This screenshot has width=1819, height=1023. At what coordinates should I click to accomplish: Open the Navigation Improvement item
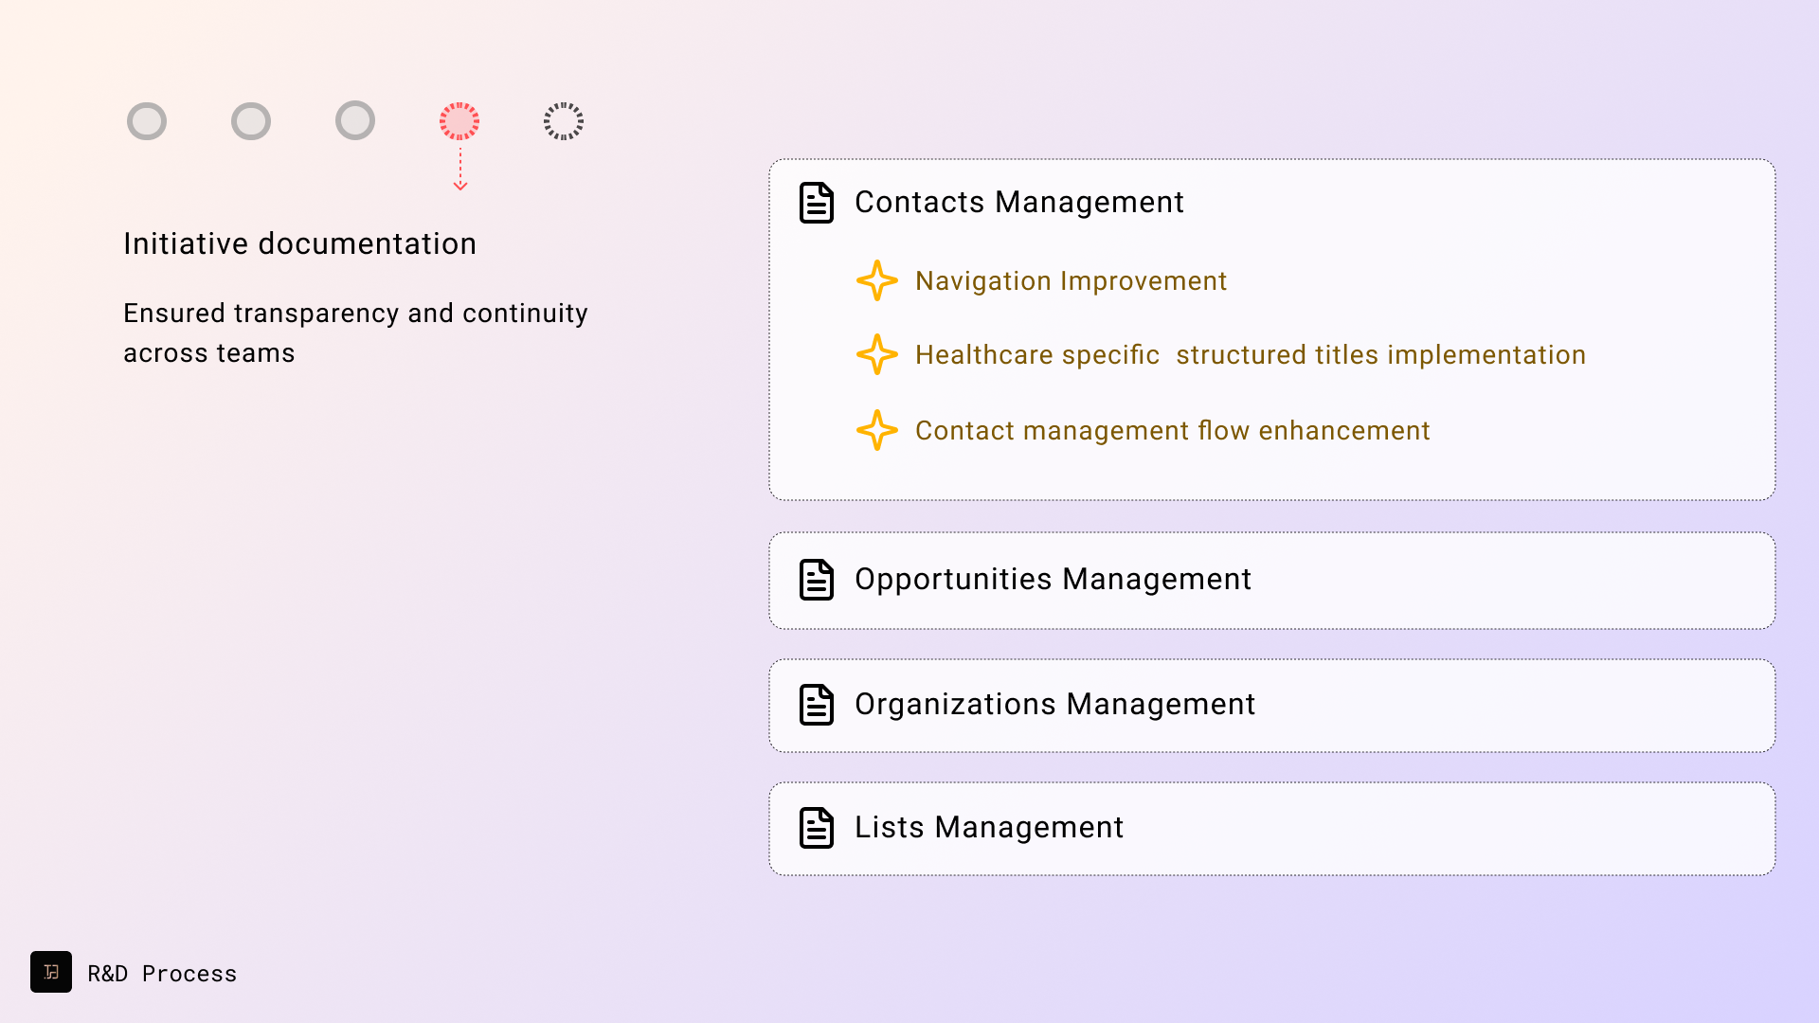(1071, 281)
